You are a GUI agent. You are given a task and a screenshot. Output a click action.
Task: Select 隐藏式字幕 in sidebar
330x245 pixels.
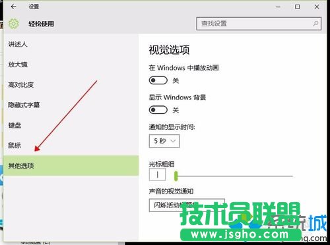click(24, 105)
